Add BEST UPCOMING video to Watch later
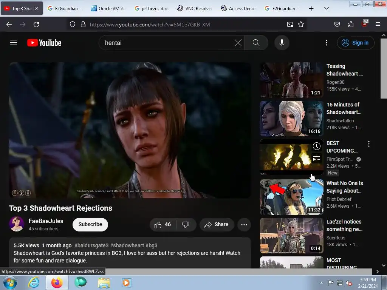The height and width of the screenshot is (290, 387). click(316, 146)
